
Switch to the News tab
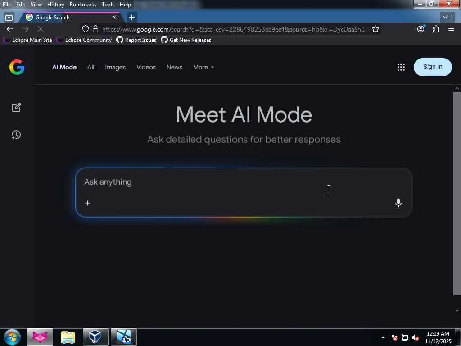[174, 68]
